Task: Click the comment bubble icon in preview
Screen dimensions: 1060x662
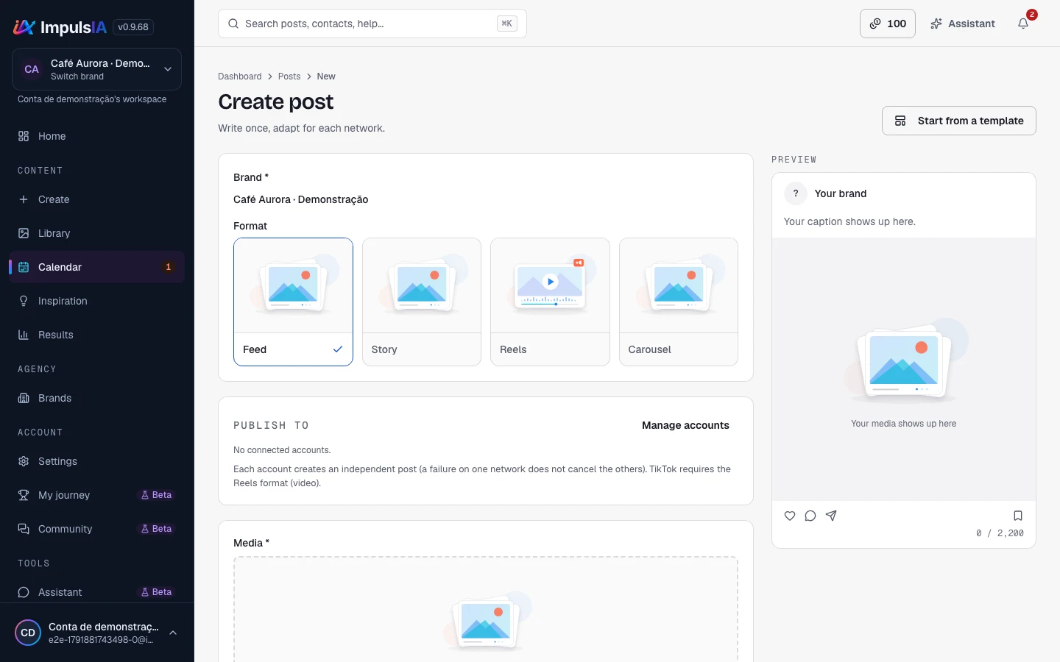Action: pos(810,516)
